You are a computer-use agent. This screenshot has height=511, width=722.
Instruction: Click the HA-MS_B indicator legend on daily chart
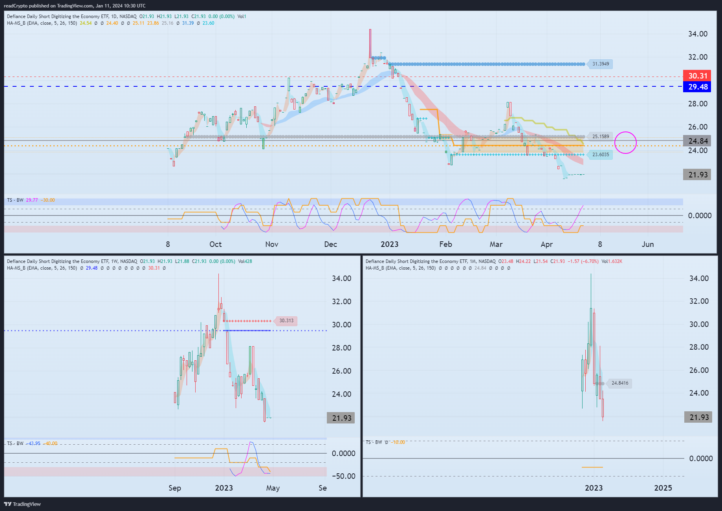point(42,23)
